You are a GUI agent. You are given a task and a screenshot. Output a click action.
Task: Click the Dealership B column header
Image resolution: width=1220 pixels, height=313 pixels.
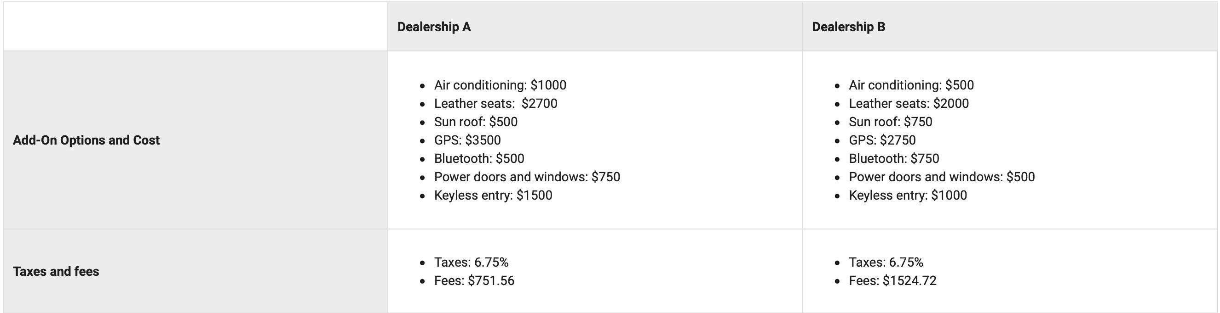click(x=848, y=27)
